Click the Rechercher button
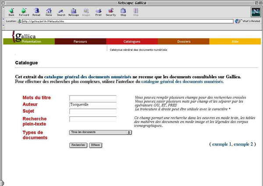 pyautogui.click(x=78, y=145)
